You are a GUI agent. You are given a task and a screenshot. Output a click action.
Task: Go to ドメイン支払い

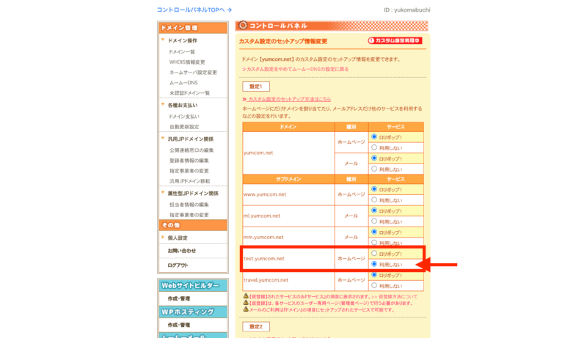[184, 117]
